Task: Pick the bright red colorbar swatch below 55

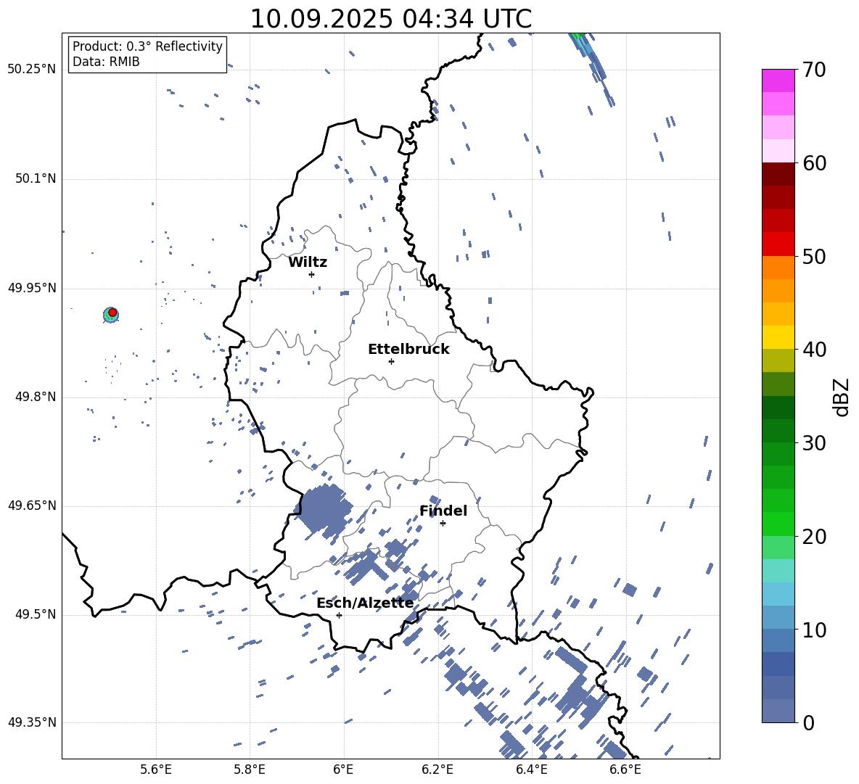Action: (778, 244)
